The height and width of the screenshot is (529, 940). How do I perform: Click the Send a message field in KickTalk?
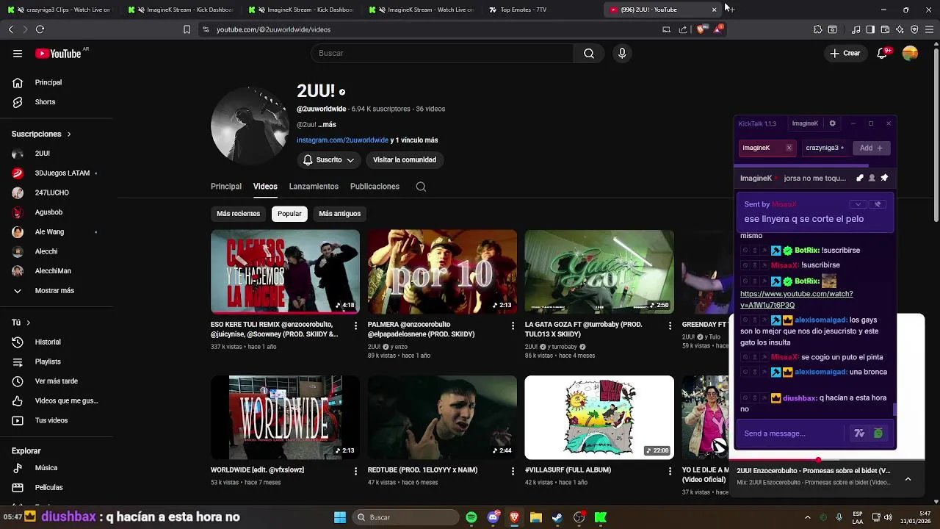tap(794, 433)
